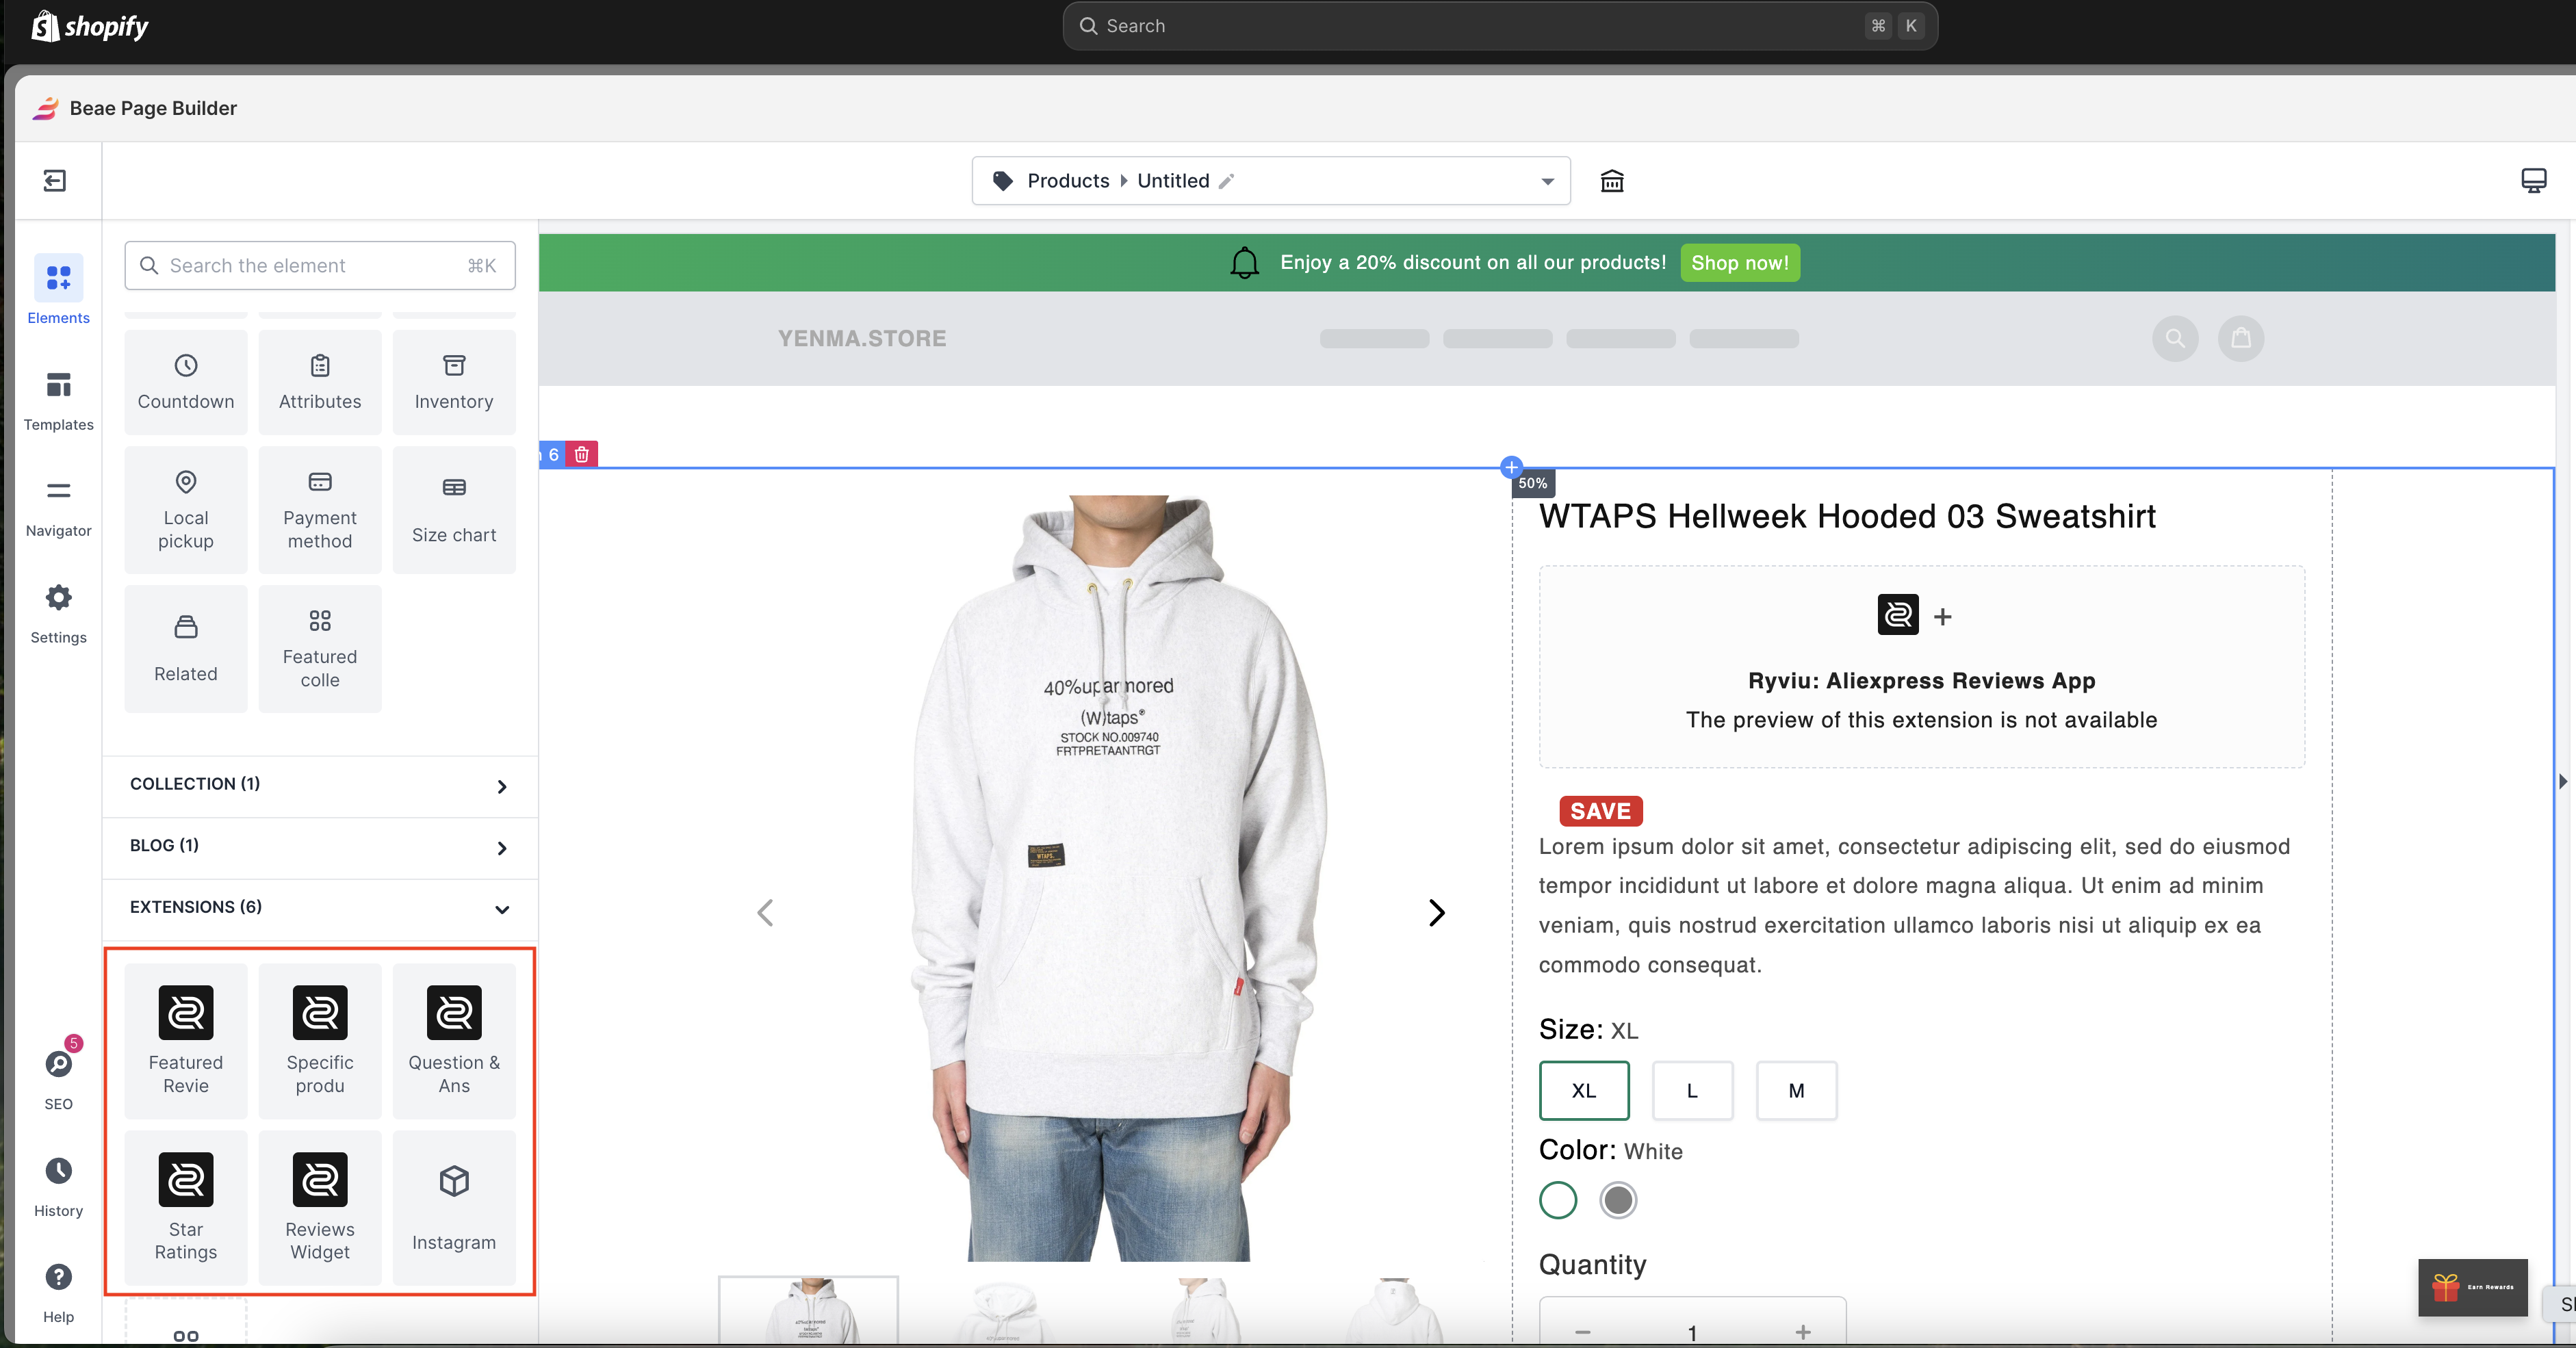The height and width of the screenshot is (1348, 2576).
Task: Select size XL
Action: 1584,1090
